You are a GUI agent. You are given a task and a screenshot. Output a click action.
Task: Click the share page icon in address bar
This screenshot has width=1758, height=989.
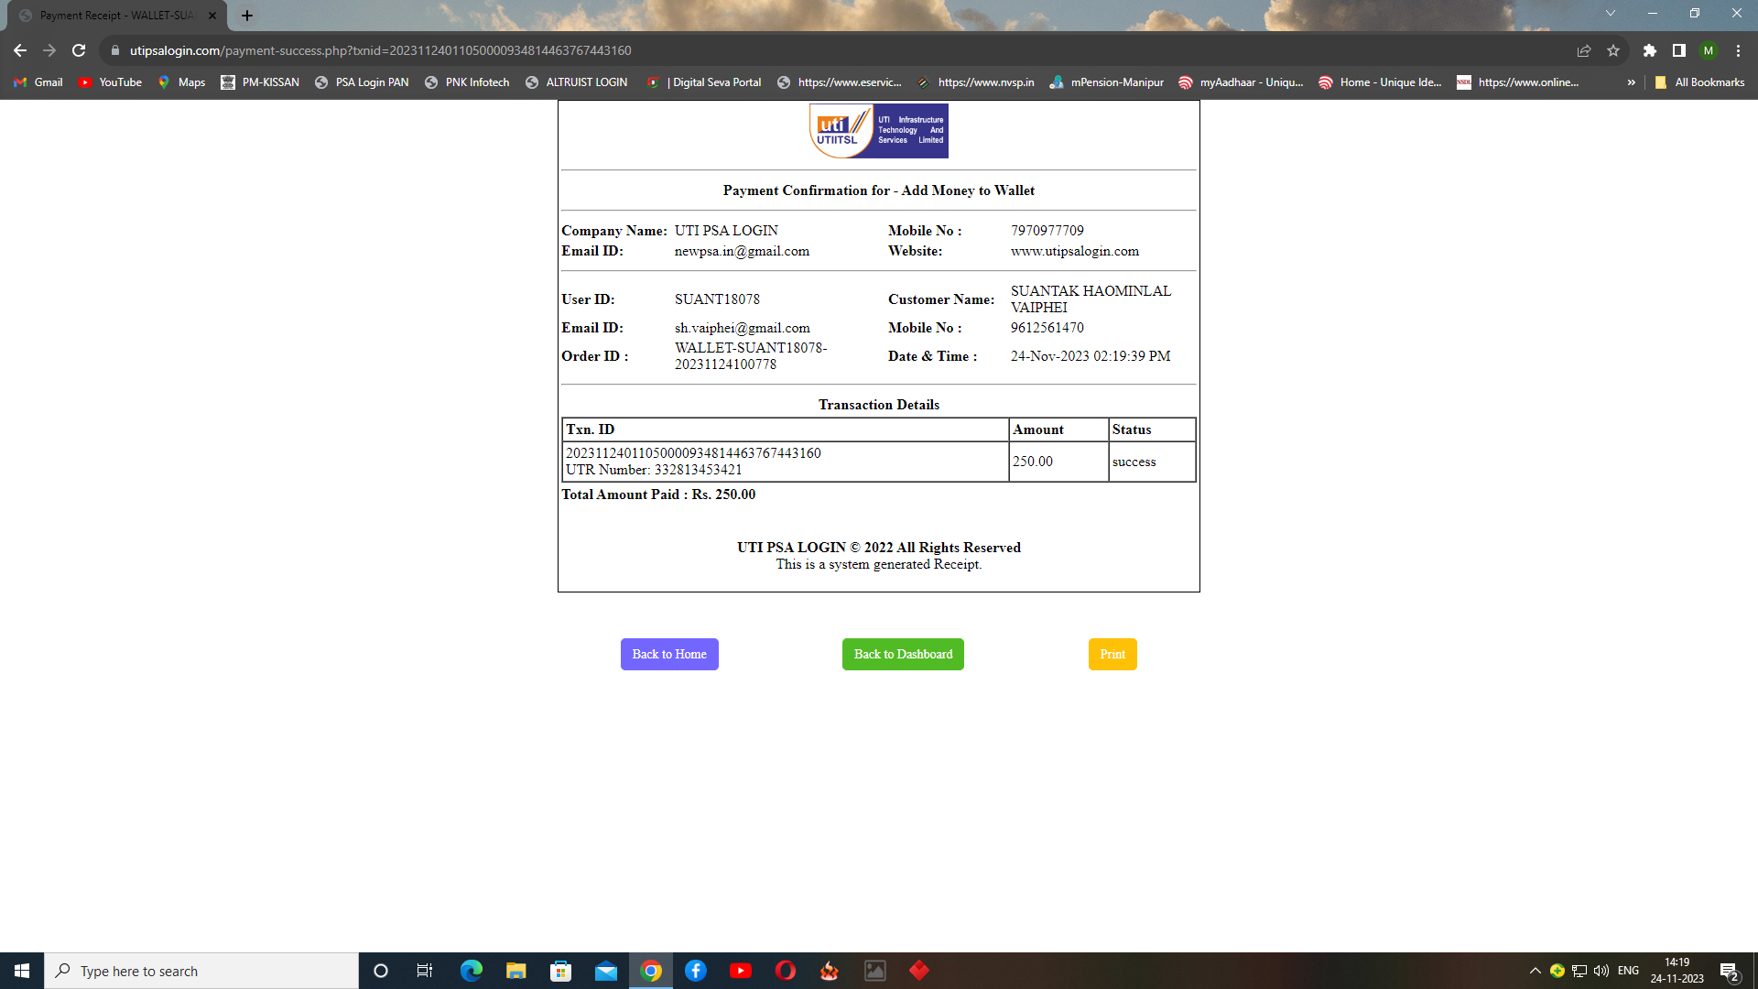click(1583, 50)
